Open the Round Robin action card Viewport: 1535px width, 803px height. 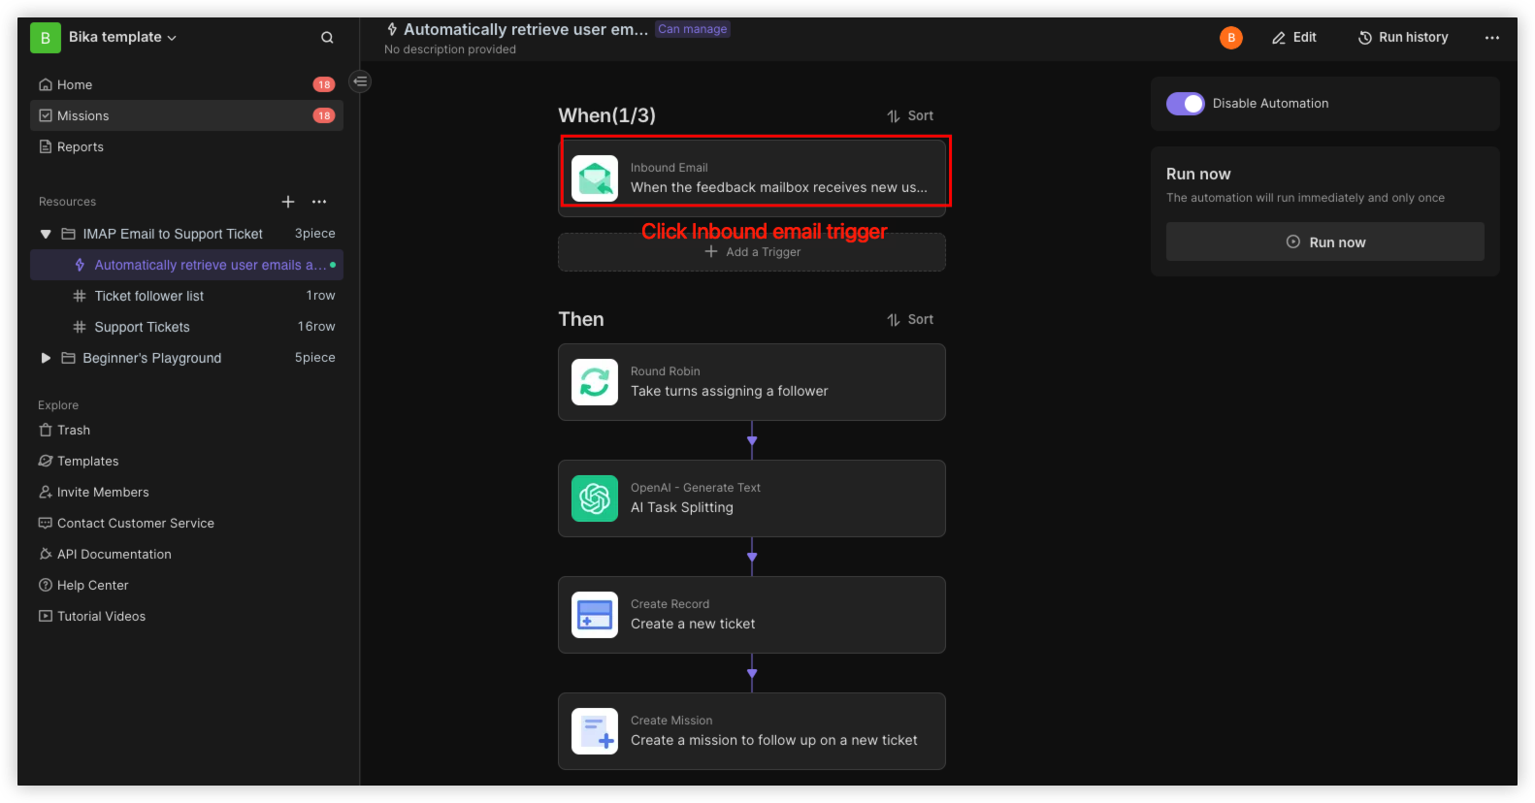tap(752, 382)
